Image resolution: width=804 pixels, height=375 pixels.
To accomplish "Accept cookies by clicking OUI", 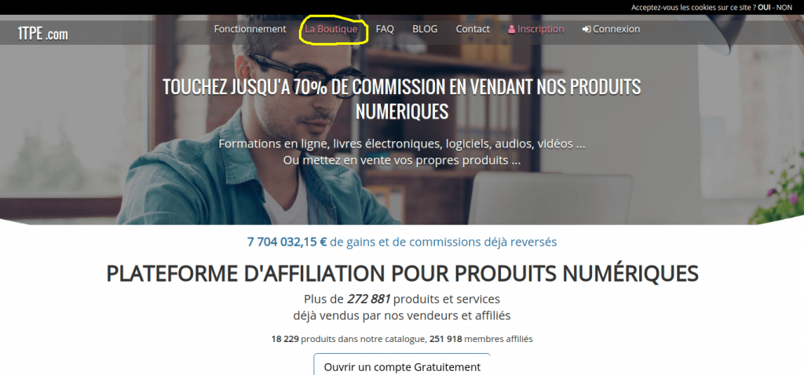I will coord(764,7).
